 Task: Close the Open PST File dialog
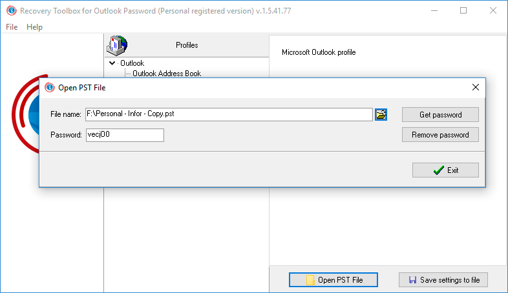[x=476, y=87]
